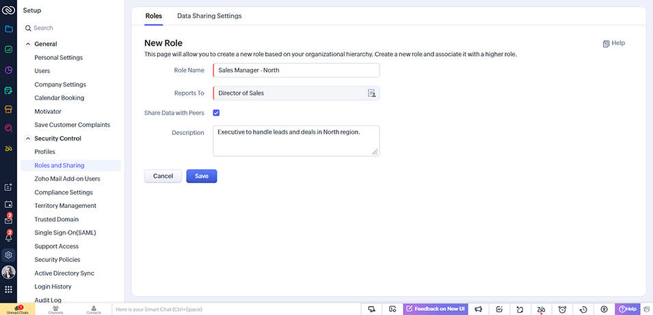The width and height of the screenshot is (653, 315).
Task: Switch to Data Sharing Settings tab
Action: click(209, 16)
